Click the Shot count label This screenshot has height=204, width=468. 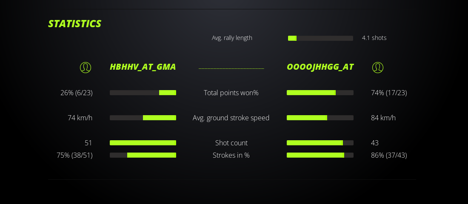tap(231, 143)
